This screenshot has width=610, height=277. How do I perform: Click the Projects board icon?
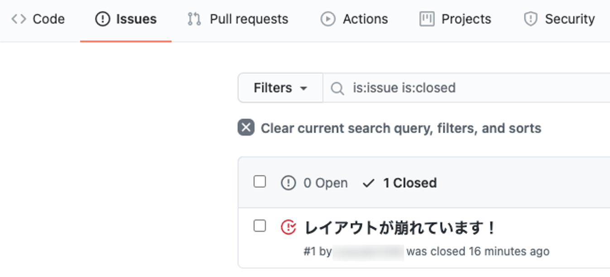427,19
